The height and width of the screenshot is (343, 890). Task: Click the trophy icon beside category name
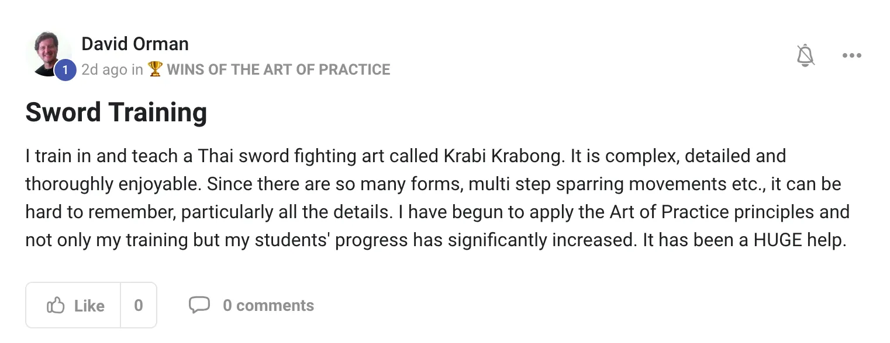pos(155,69)
